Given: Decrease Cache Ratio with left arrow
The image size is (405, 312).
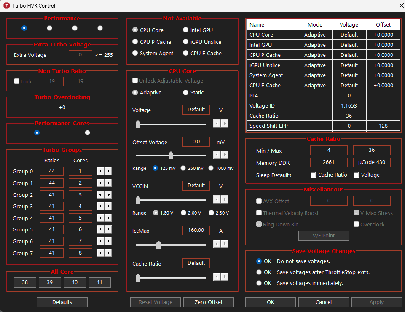Looking at the screenshot, I should [x=217, y=277].
